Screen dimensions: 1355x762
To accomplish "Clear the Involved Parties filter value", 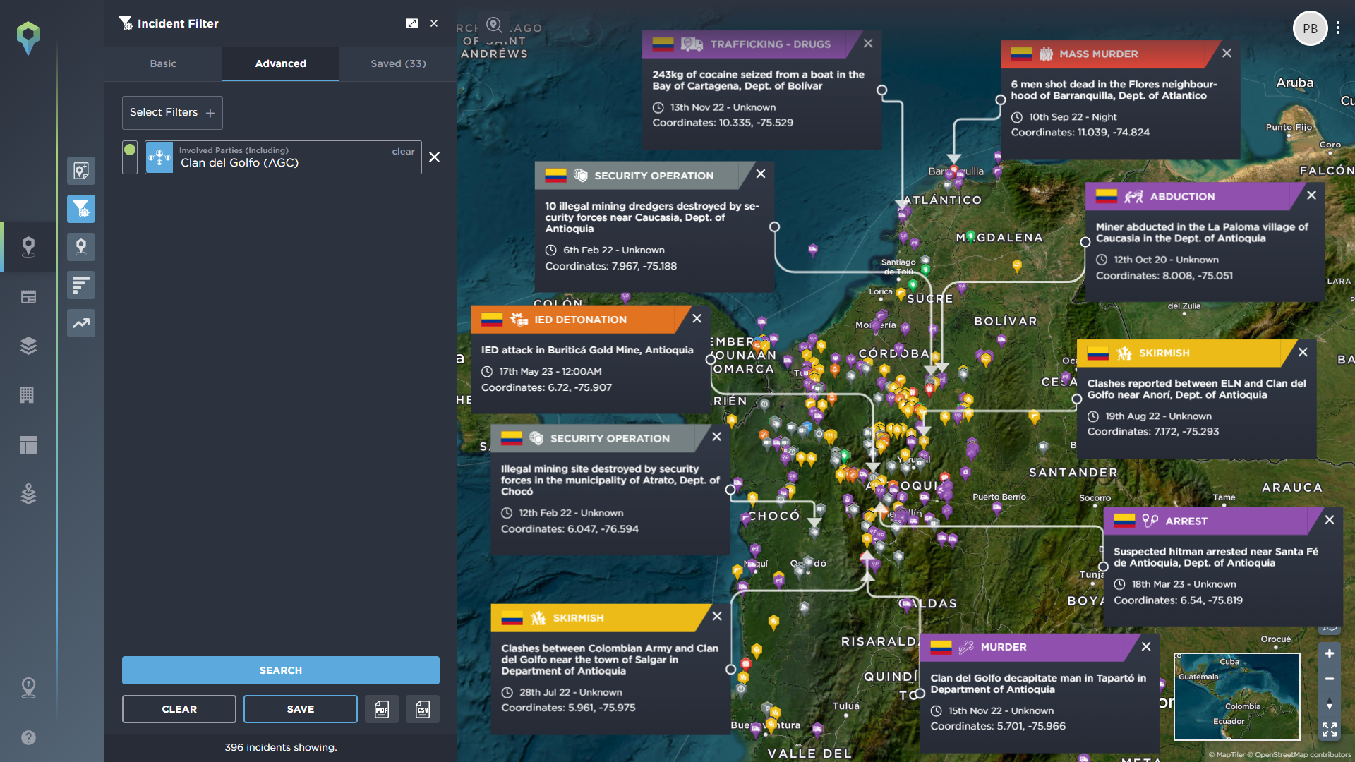I will coord(404,151).
